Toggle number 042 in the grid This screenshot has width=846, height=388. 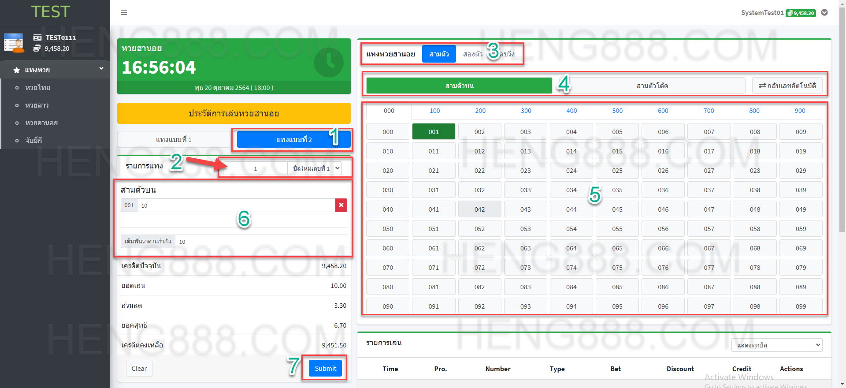pos(479,209)
